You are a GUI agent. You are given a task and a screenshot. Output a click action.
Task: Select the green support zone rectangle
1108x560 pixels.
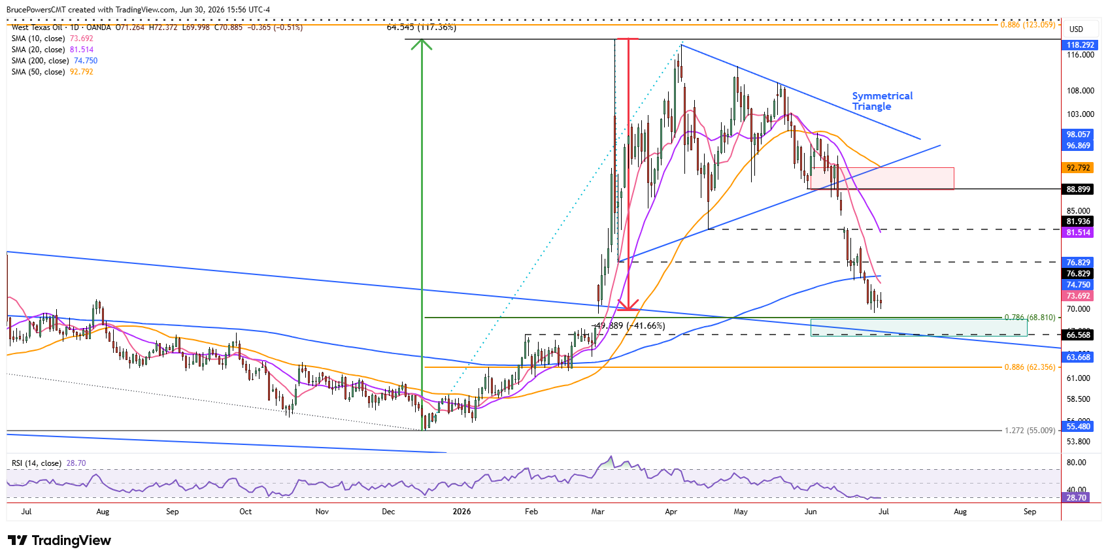click(x=919, y=328)
